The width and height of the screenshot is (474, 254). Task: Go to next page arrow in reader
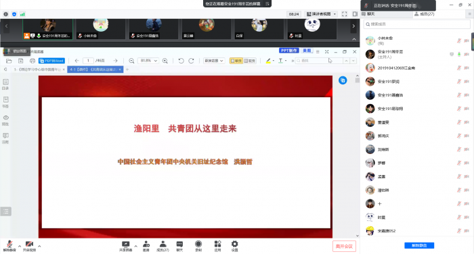(116, 61)
